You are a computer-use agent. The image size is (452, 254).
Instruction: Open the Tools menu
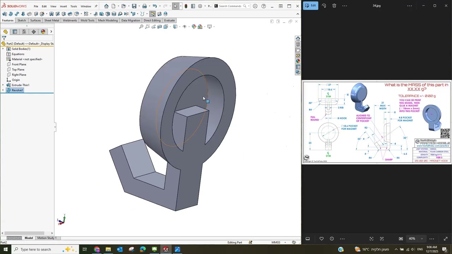(x=73, y=6)
